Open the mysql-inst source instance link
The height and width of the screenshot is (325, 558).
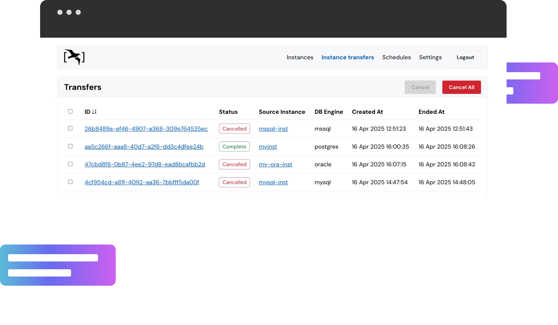pos(273,182)
